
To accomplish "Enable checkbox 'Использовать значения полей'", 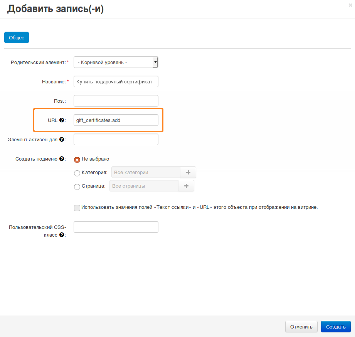I will (x=77, y=208).
